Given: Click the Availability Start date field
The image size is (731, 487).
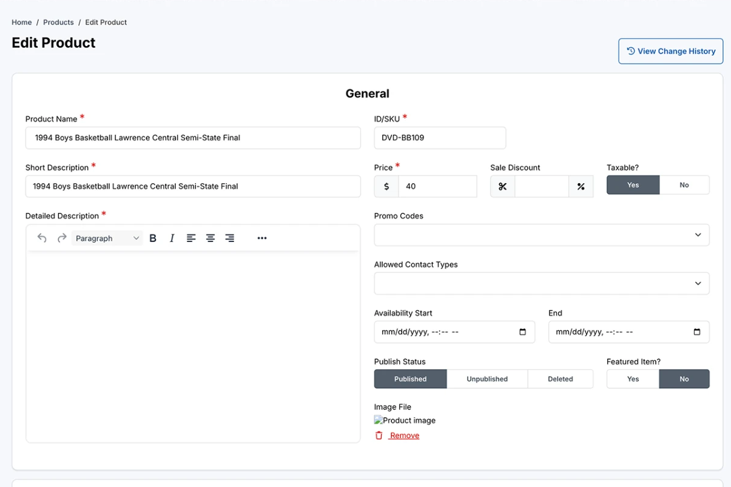Looking at the screenshot, I should (454, 332).
